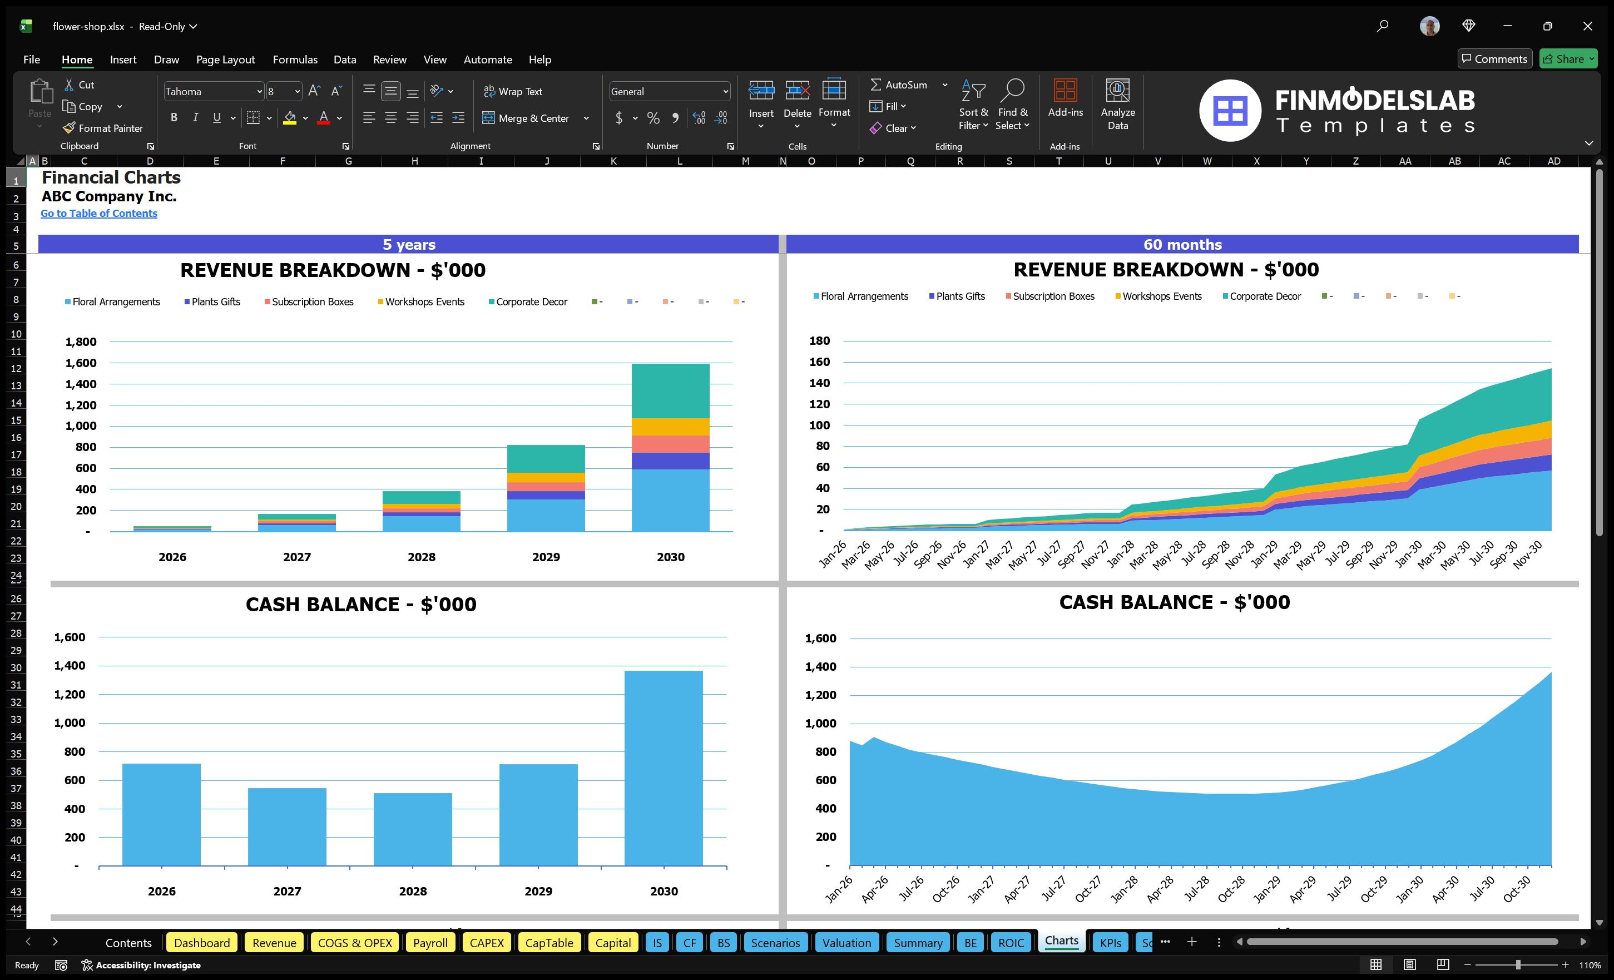Screen dimensions: 1614x980
Task: Click the Percent Style icon
Action: point(653,118)
